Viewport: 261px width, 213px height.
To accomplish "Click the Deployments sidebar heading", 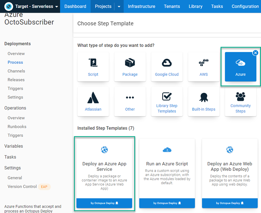I will pos(18,44).
